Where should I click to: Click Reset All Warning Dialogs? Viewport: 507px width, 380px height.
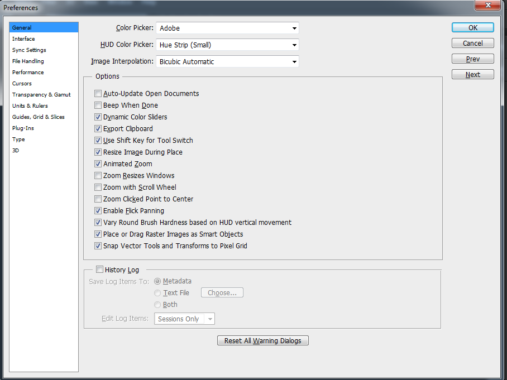(263, 340)
